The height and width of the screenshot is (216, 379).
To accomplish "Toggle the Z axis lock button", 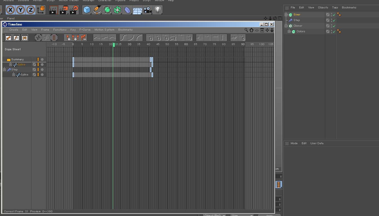I will (31, 10).
